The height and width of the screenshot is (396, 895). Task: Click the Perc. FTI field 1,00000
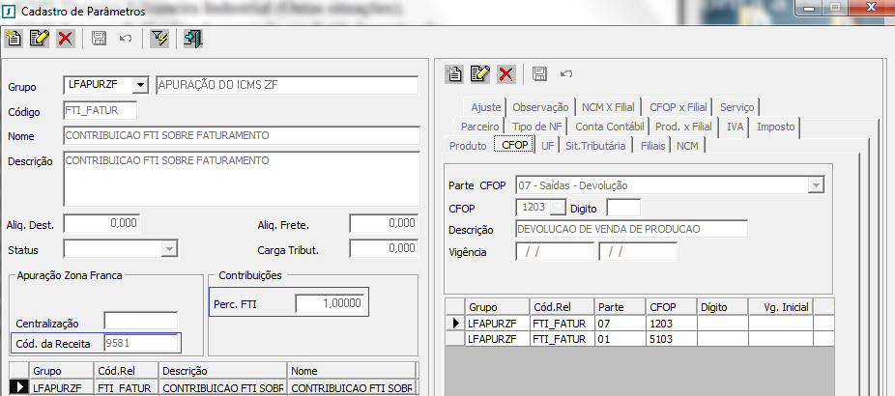pyautogui.click(x=330, y=303)
